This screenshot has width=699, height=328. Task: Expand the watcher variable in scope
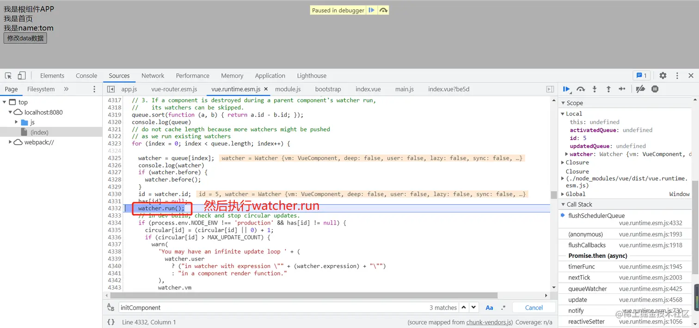click(567, 154)
